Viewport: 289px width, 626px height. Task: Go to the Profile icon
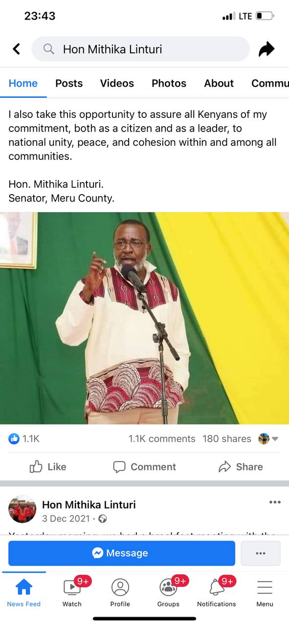tap(120, 587)
